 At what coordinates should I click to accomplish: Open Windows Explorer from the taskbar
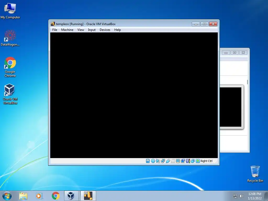(23, 196)
